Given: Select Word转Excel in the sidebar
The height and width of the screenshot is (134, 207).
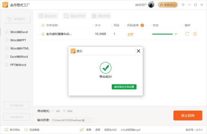Looking at the screenshot, I should point(17,32).
